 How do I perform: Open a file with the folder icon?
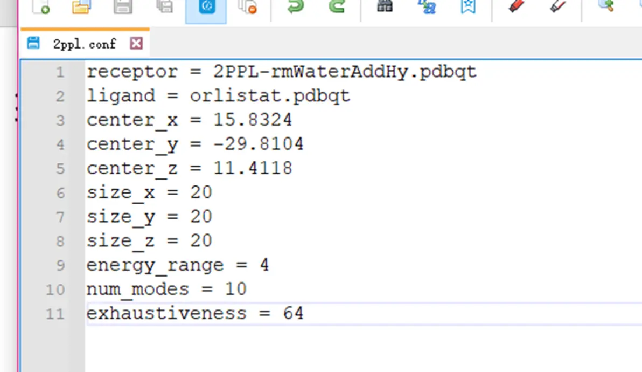[x=81, y=8]
